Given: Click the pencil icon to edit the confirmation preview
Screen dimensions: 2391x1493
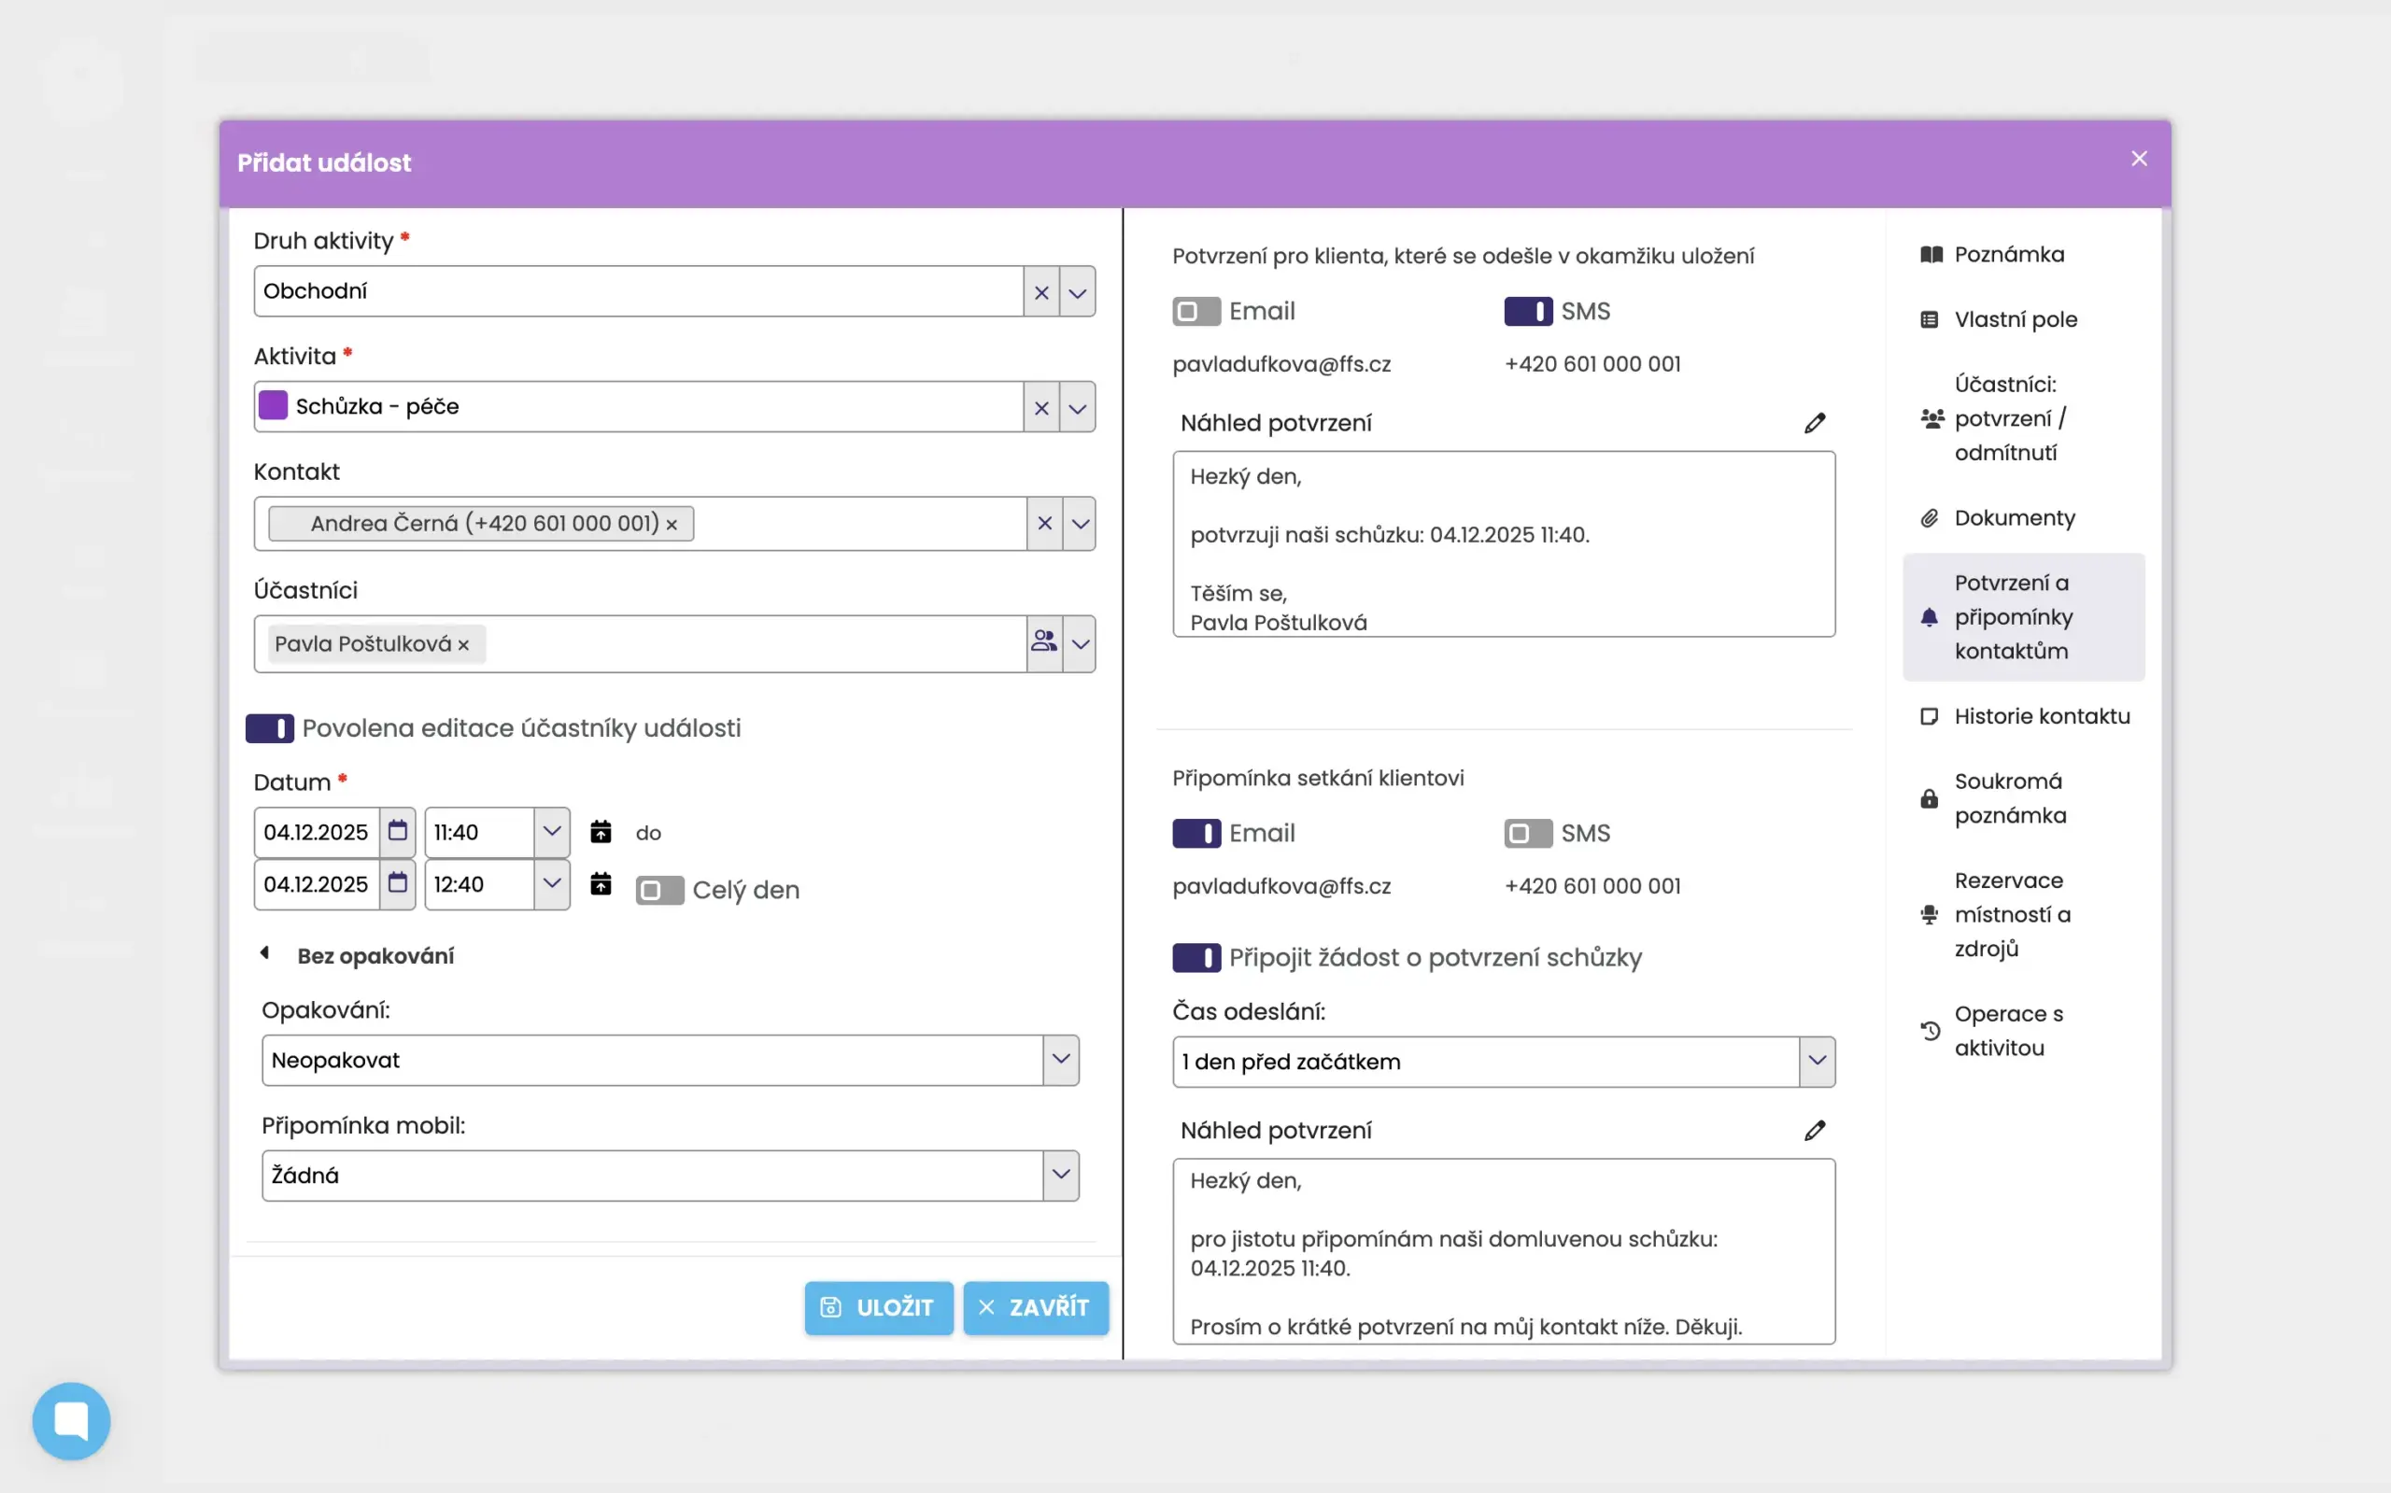Looking at the screenshot, I should (1814, 423).
